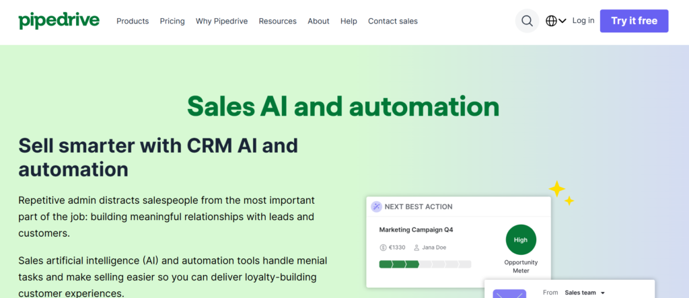Screen dimensions: 689x298
Task: Click the person icon beside Jana Doe
Action: pos(416,248)
